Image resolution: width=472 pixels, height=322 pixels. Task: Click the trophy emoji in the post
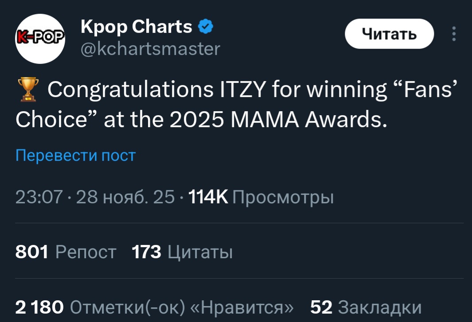(27, 90)
